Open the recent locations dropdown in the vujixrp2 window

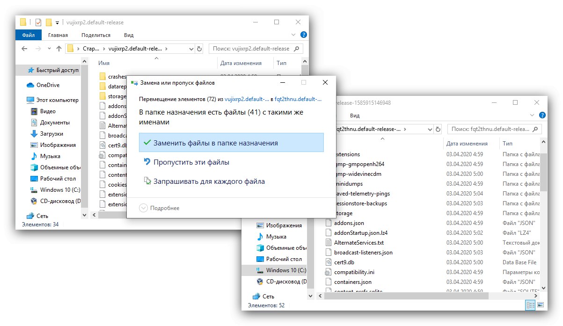[x=49, y=49]
